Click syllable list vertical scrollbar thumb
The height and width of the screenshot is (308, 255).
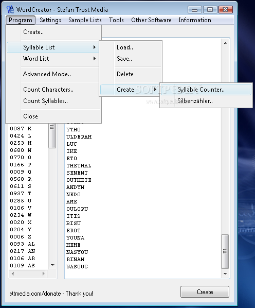[52, 136]
